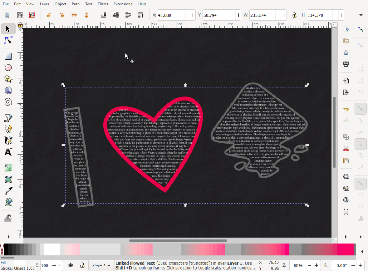
Task: Toggle the current layer's visibility eye
Action: click(70, 265)
